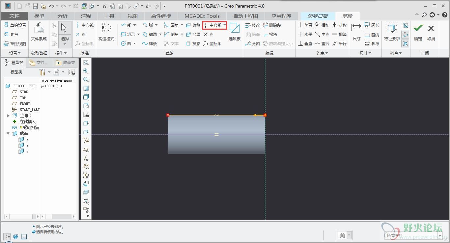The width and height of the screenshot is (450, 243).
Task: Click the Thicken (加厚) tool
Action: pyautogui.click(x=193, y=34)
